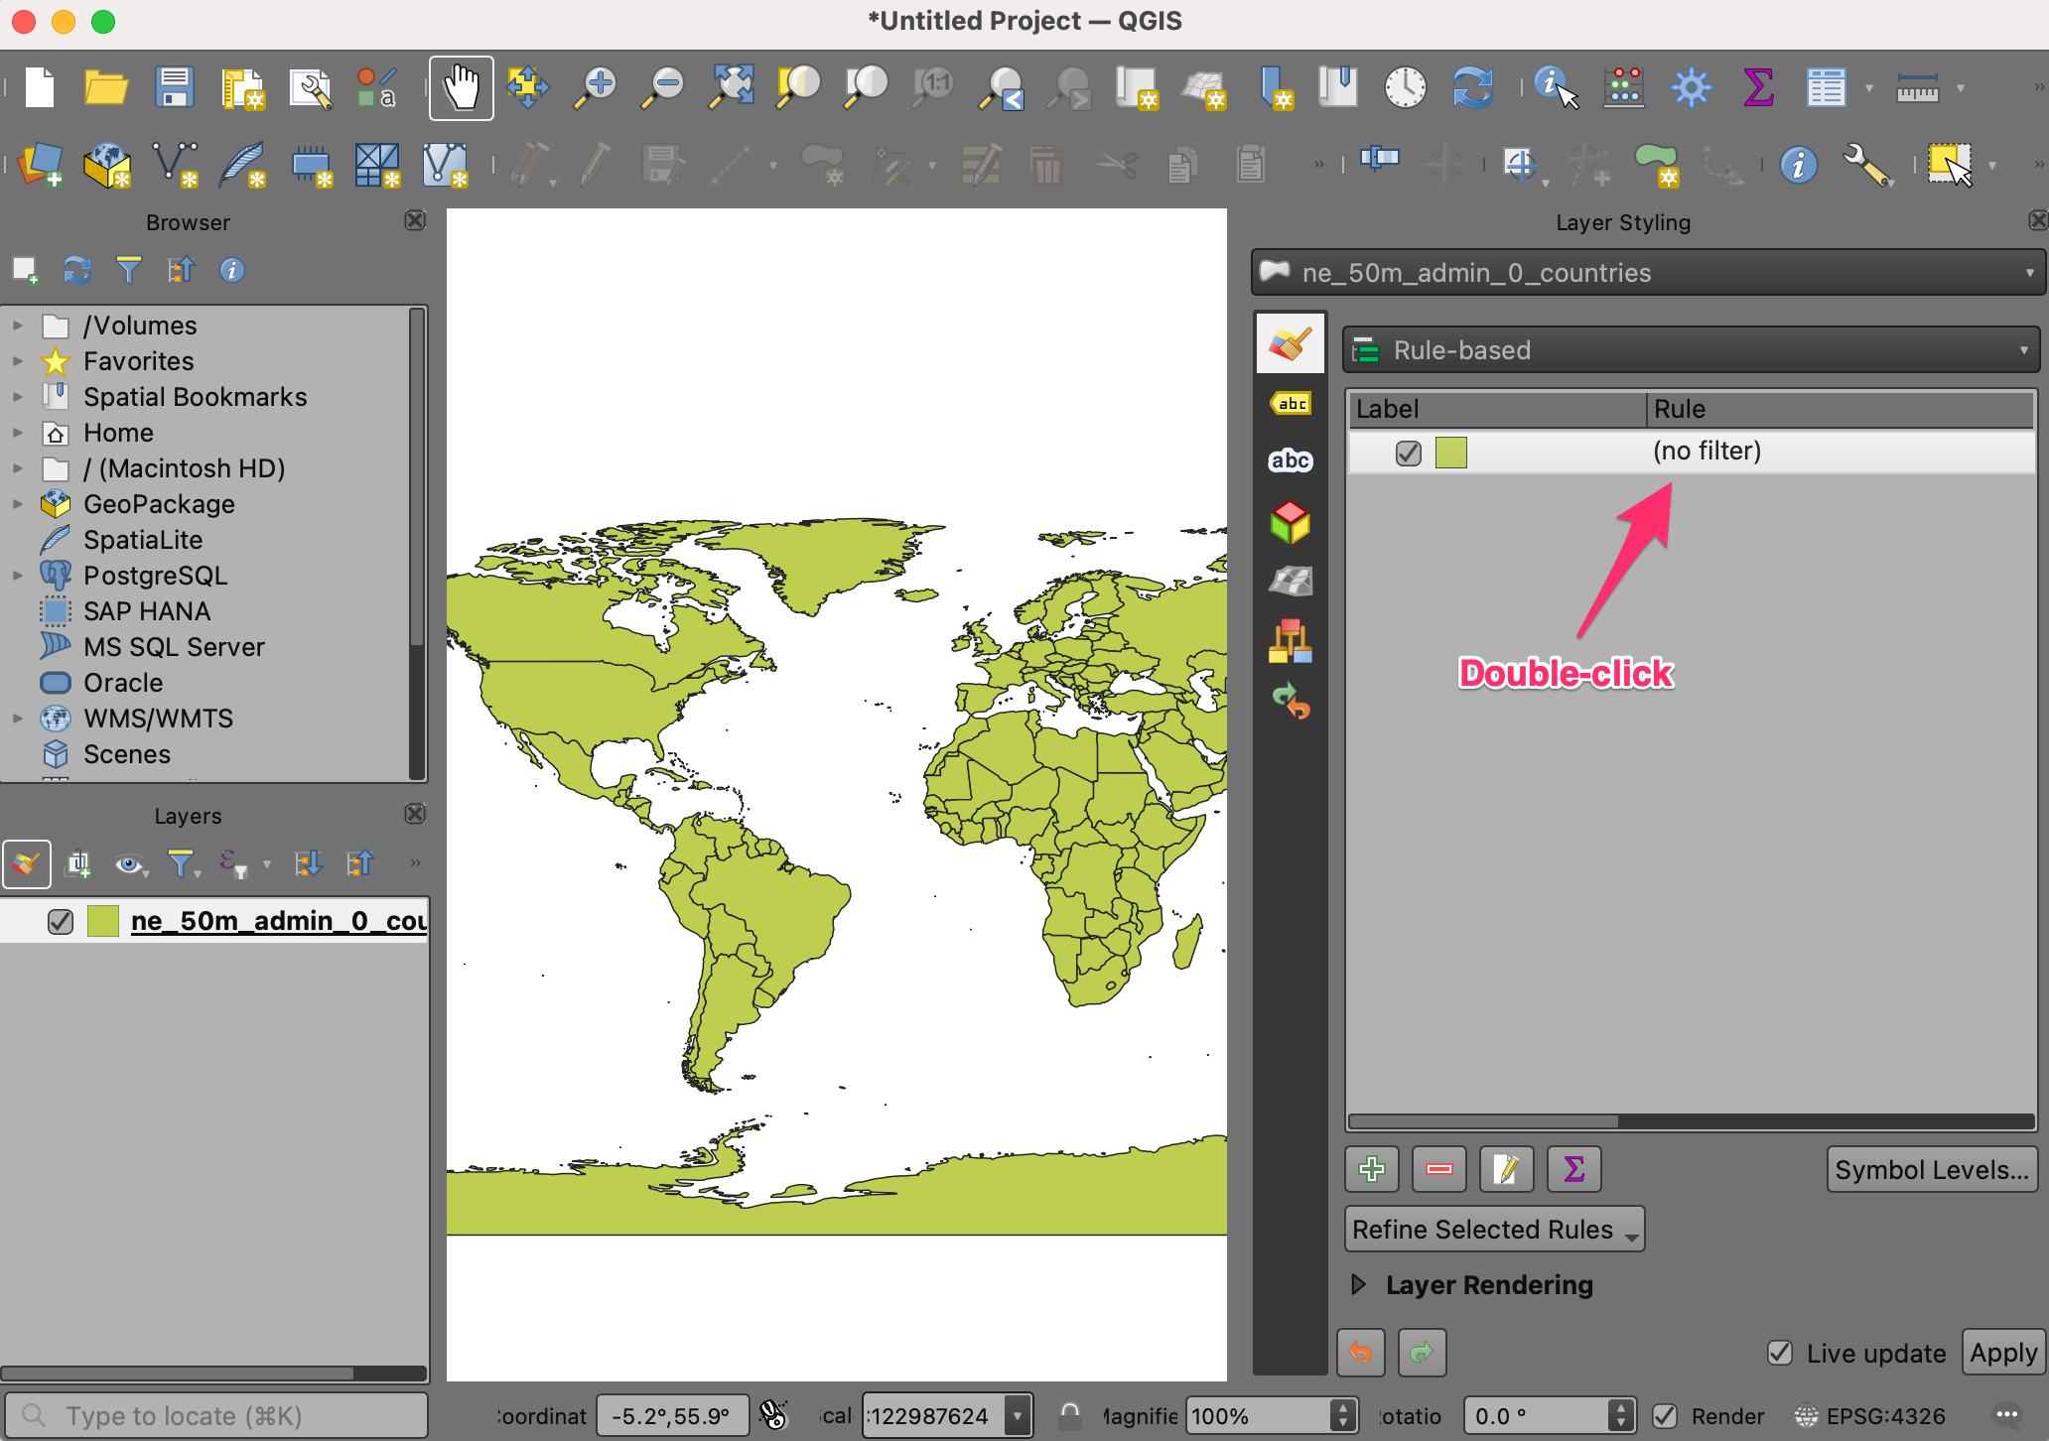Open the Rule-based renderer dropdown

1691,350
